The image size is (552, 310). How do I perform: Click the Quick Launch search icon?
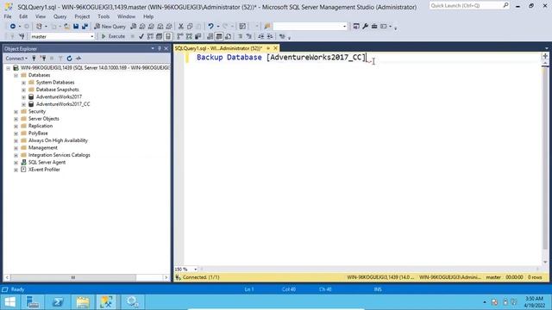click(x=505, y=5)
